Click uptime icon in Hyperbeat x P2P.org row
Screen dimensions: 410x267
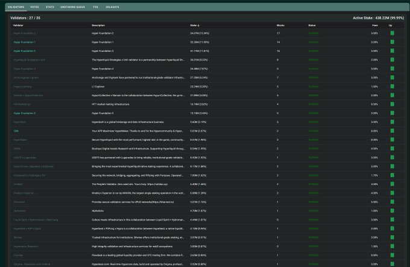[x=393, y=228]
